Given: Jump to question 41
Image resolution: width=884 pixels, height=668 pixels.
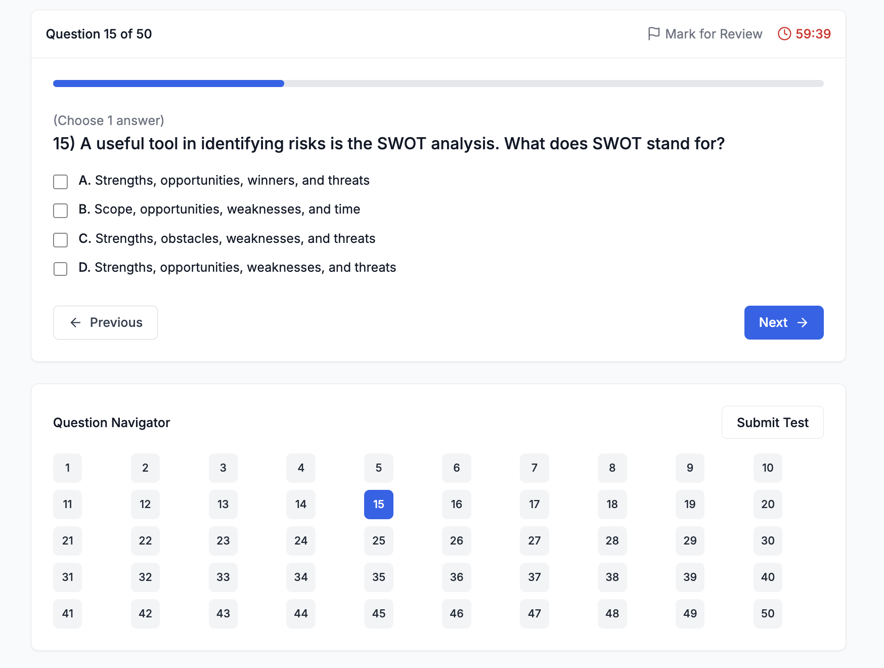Looking at the screenshot, I should pyautogui.click(x=67, y=614).
